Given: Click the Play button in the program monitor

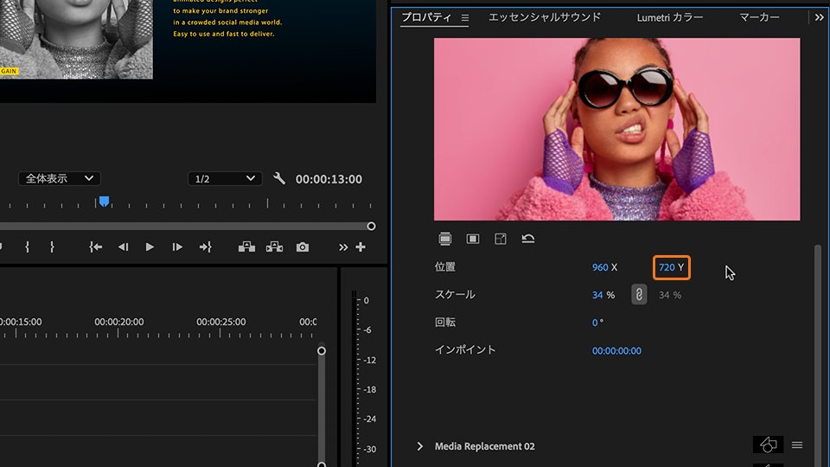Looking at the screenshot, I should tap(150, 247).
